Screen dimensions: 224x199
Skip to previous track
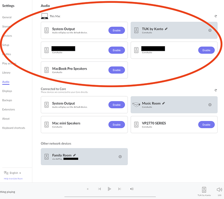click(99, 189)
